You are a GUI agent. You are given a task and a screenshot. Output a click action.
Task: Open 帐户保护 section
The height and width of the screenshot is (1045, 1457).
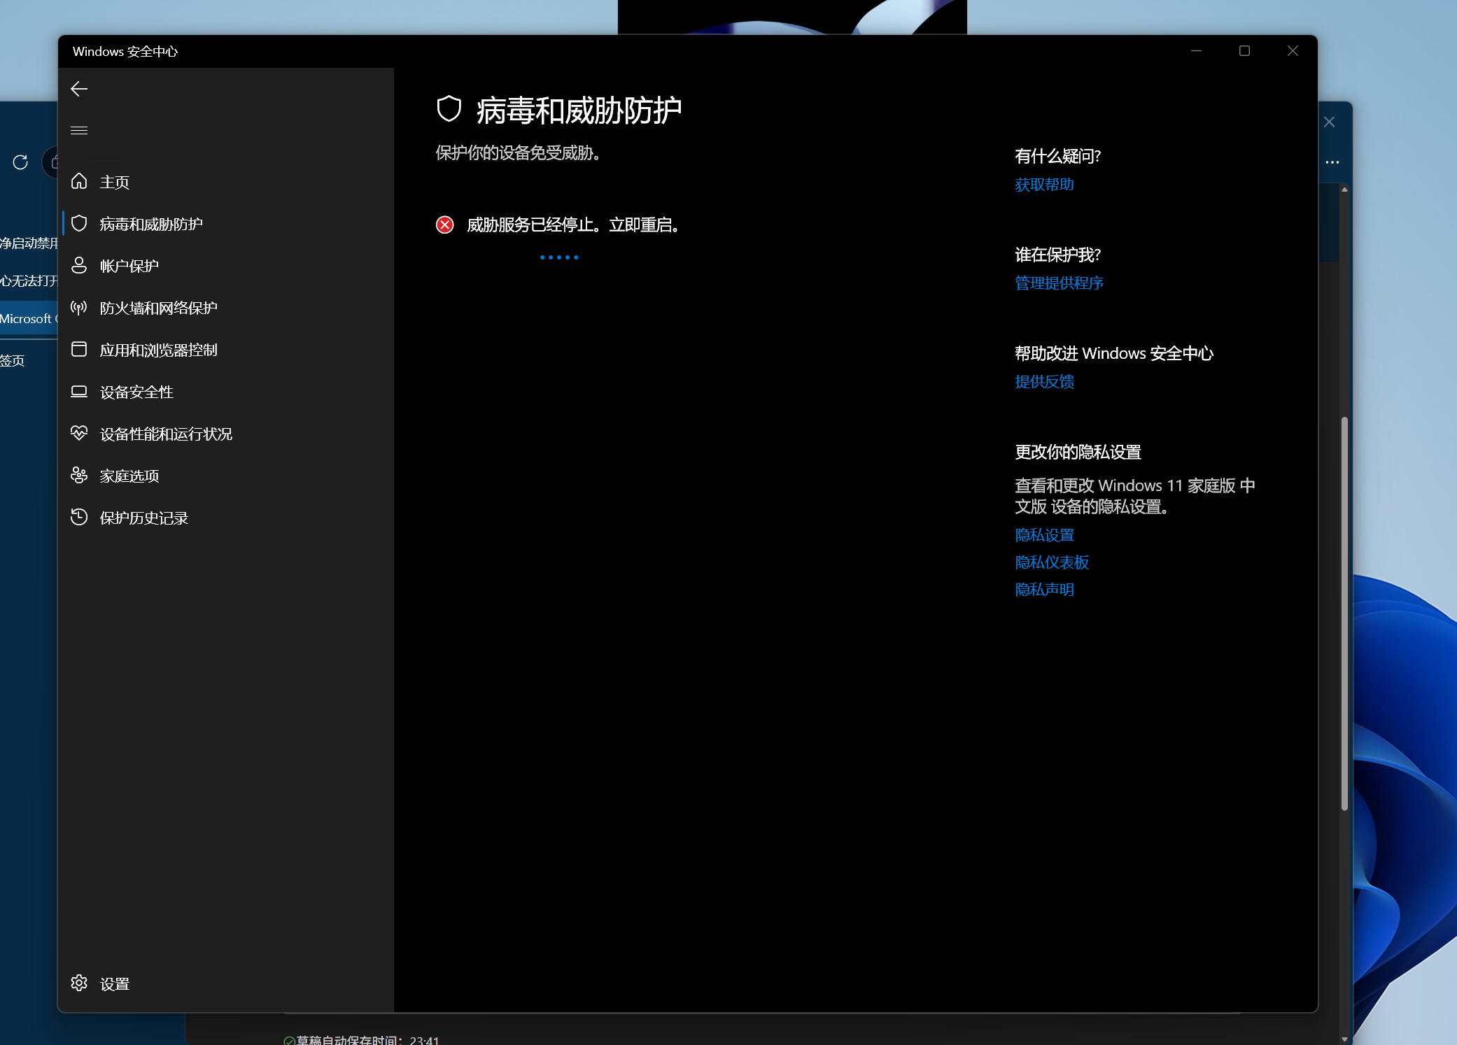tap(226, 266)
